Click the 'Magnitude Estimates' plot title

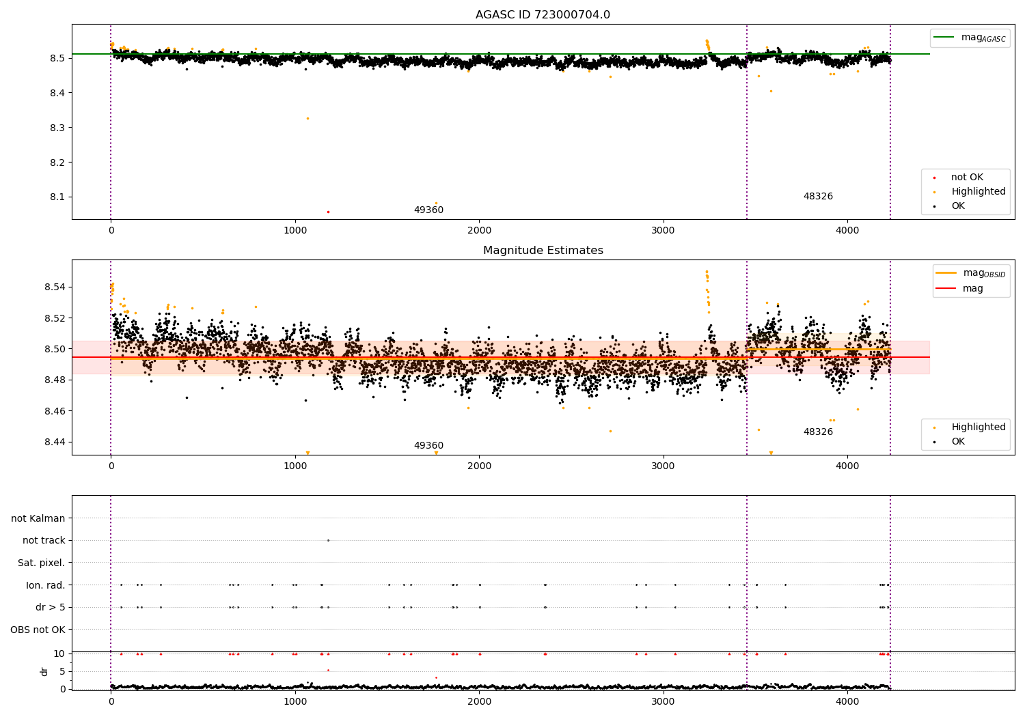click(543, 251)
